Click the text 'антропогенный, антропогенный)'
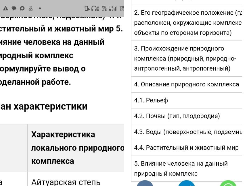This screenshot has width=249, height=186. [182, 69]
